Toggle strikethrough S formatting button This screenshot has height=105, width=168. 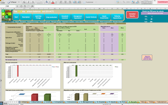coord(33,2)
